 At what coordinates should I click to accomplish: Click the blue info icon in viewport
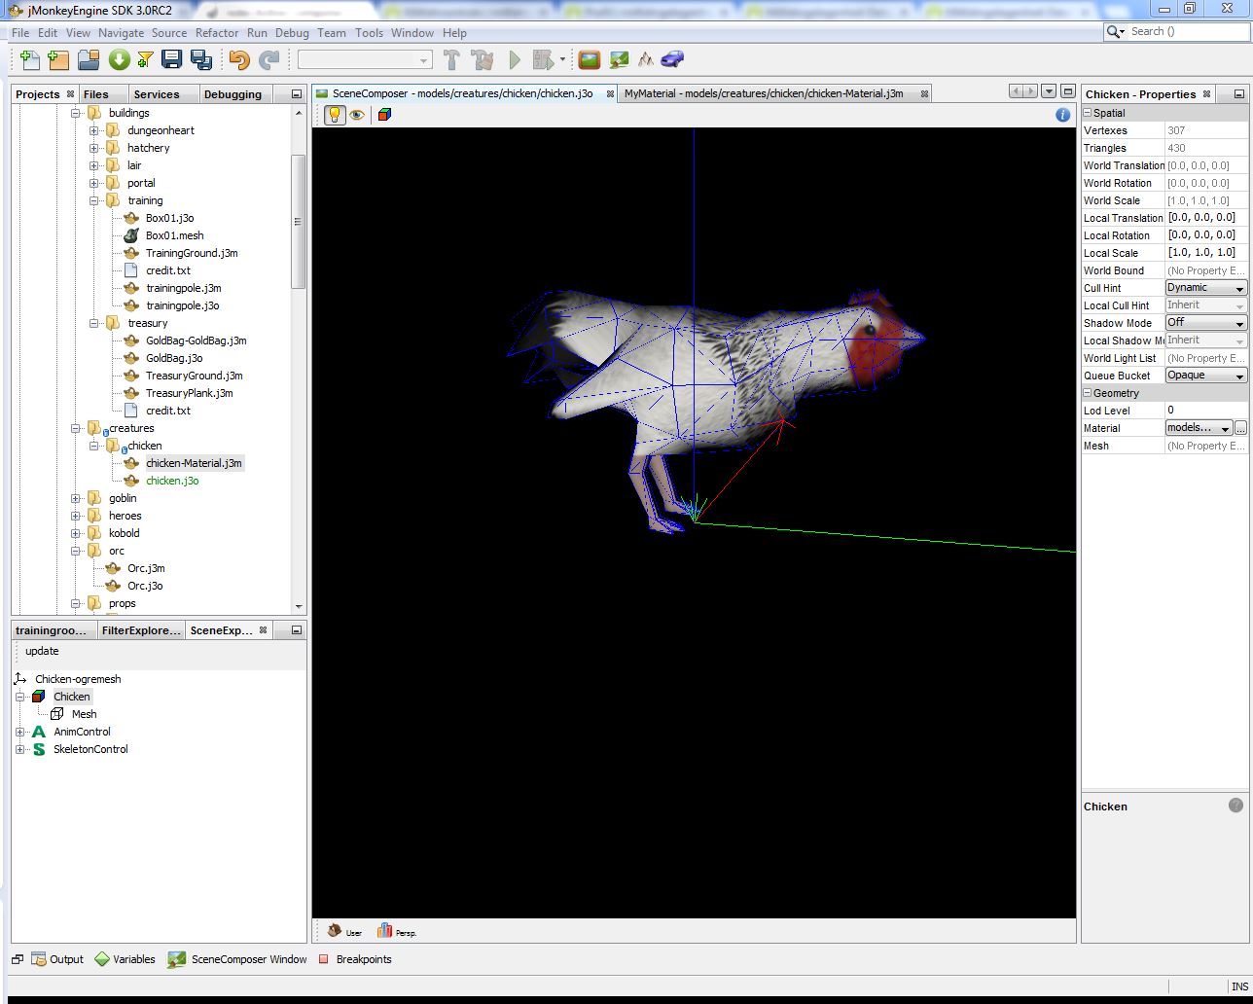coord(1062,115)
